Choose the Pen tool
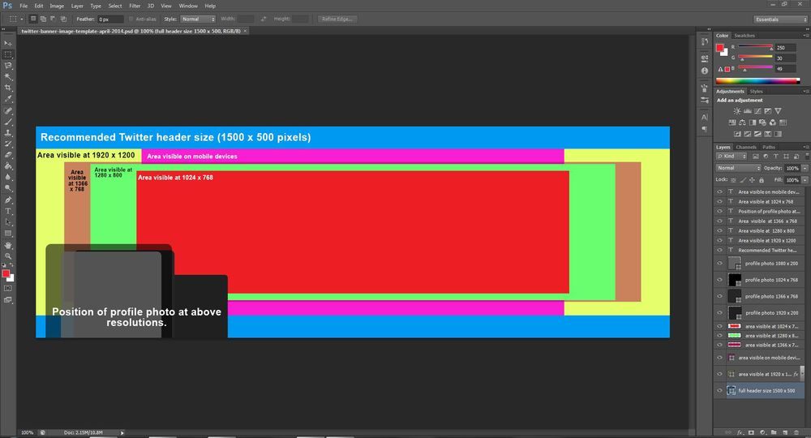 8,200
